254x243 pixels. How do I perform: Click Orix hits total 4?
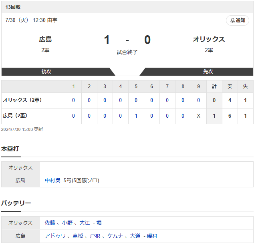click(230, 100)
